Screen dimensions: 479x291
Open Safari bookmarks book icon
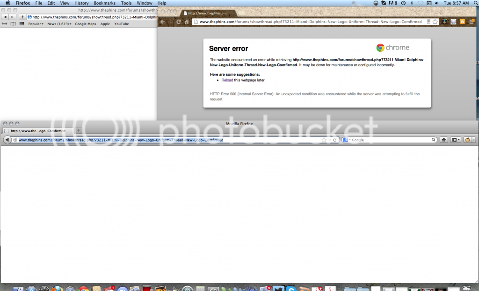[x=13, y=24]
